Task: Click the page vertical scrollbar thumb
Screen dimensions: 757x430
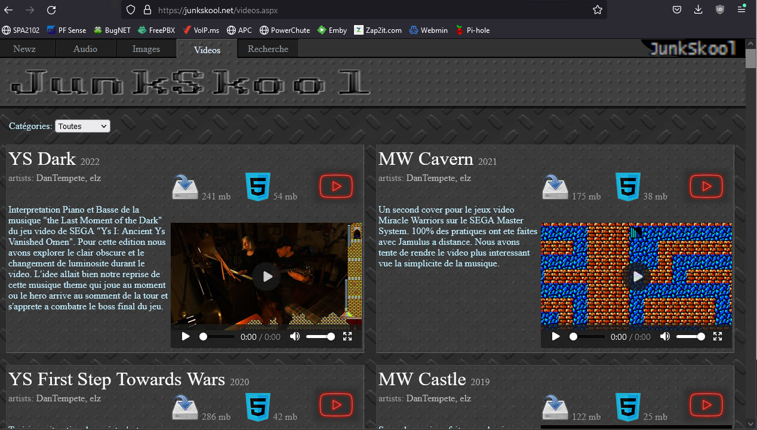Action: coord(751,59)
